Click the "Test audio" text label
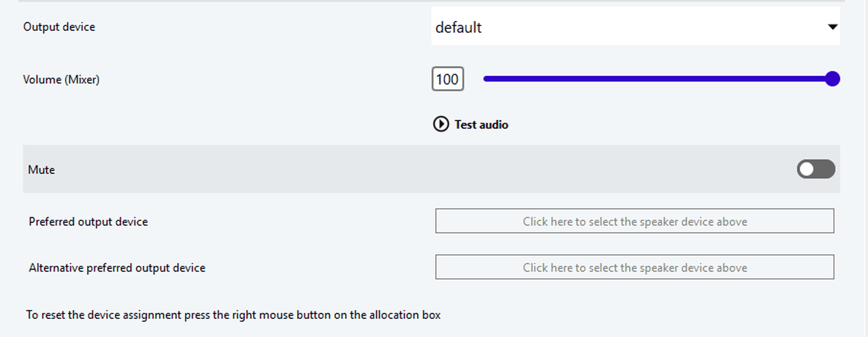868x337 pixels. [481, 125]
